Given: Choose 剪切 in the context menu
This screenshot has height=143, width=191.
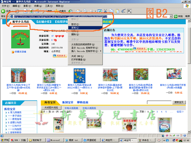Looking at the screenshot, I should (x=85, y=24).
